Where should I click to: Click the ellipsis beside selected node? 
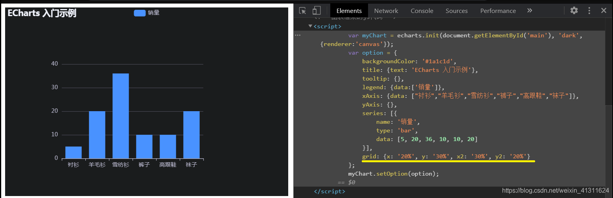298,35
